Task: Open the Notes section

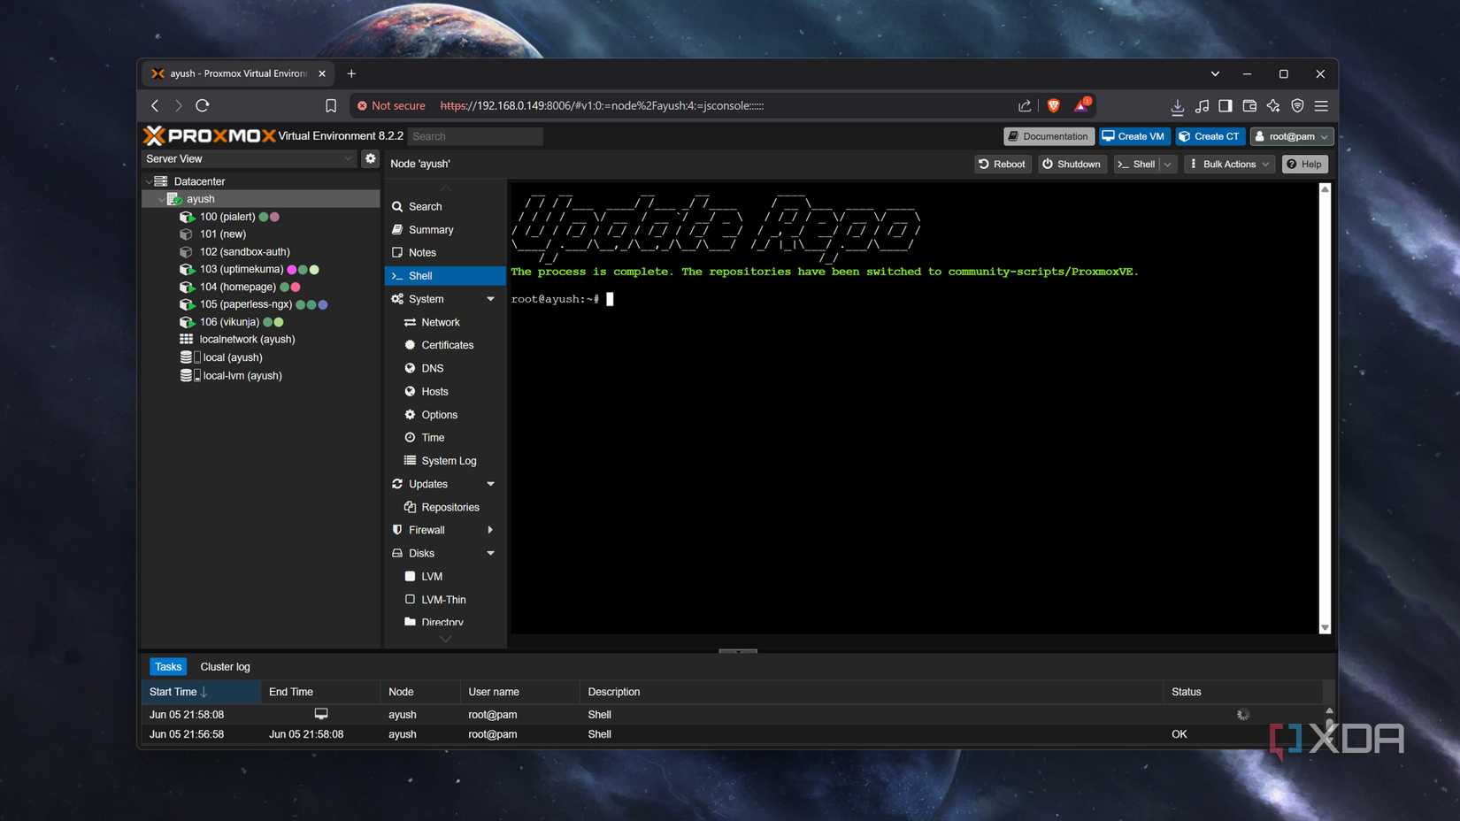Action: 422,252
